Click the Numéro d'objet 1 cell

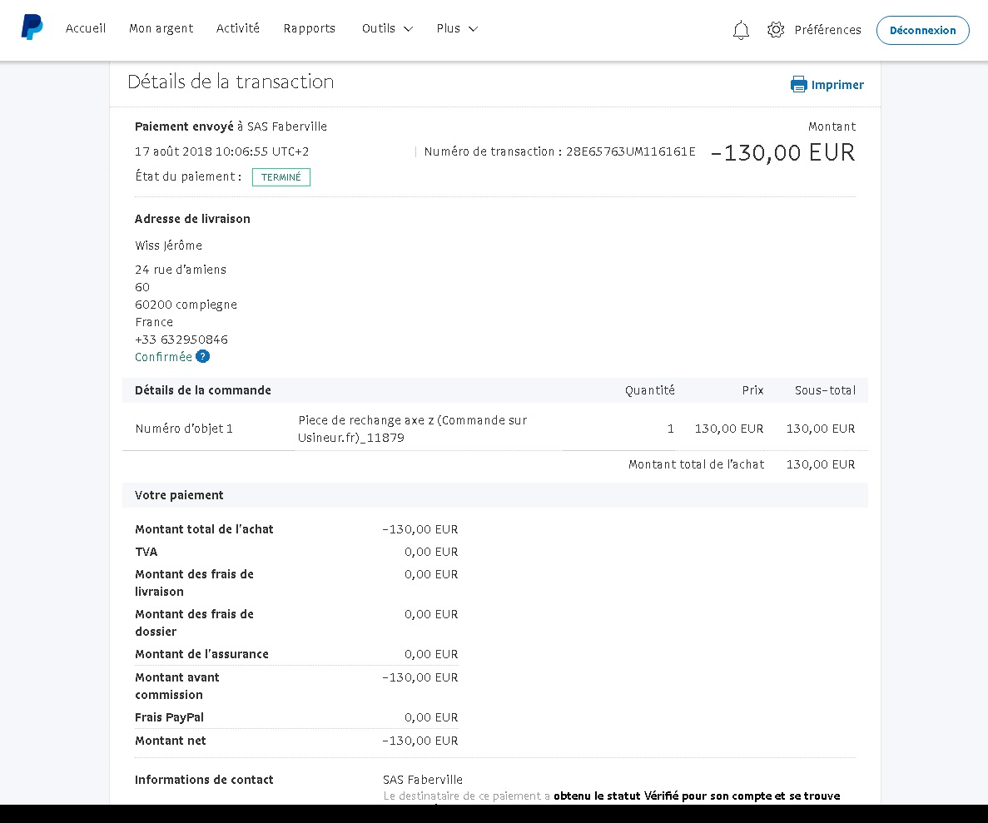click(x=184, y=429)
